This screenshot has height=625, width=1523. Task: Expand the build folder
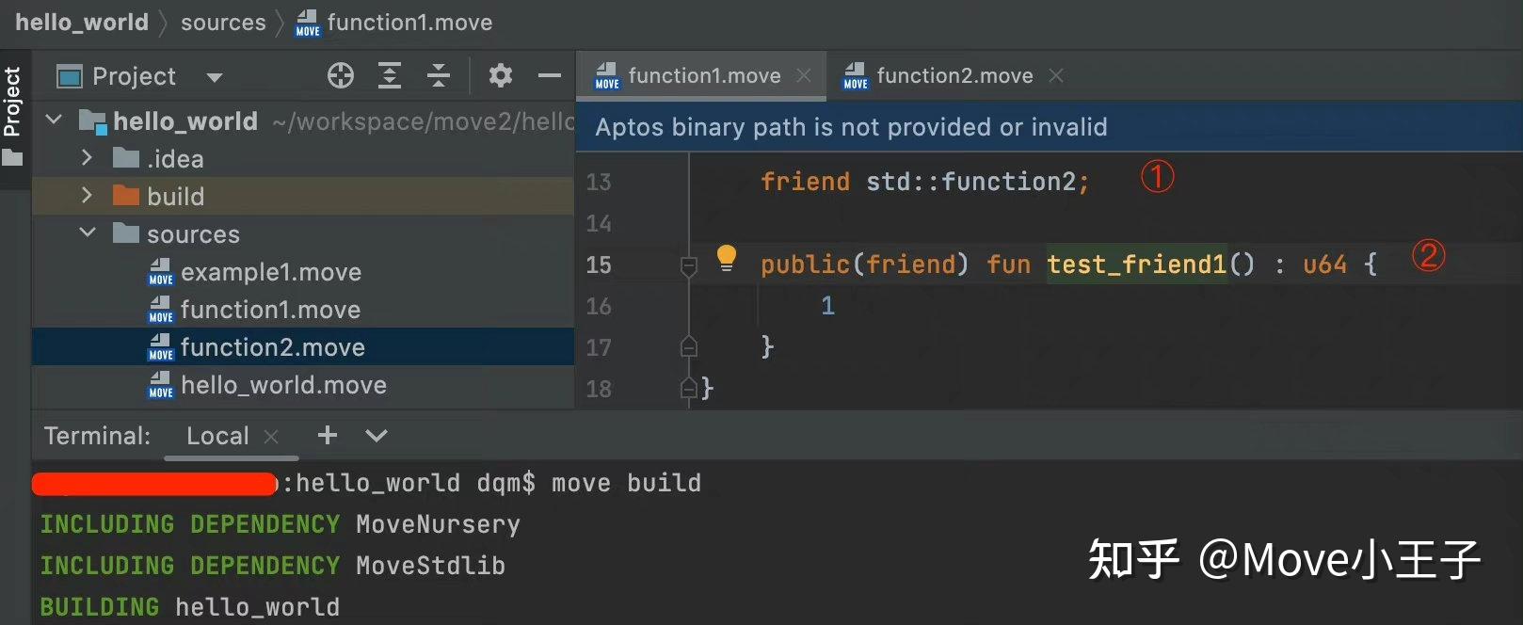click(87, 196)
